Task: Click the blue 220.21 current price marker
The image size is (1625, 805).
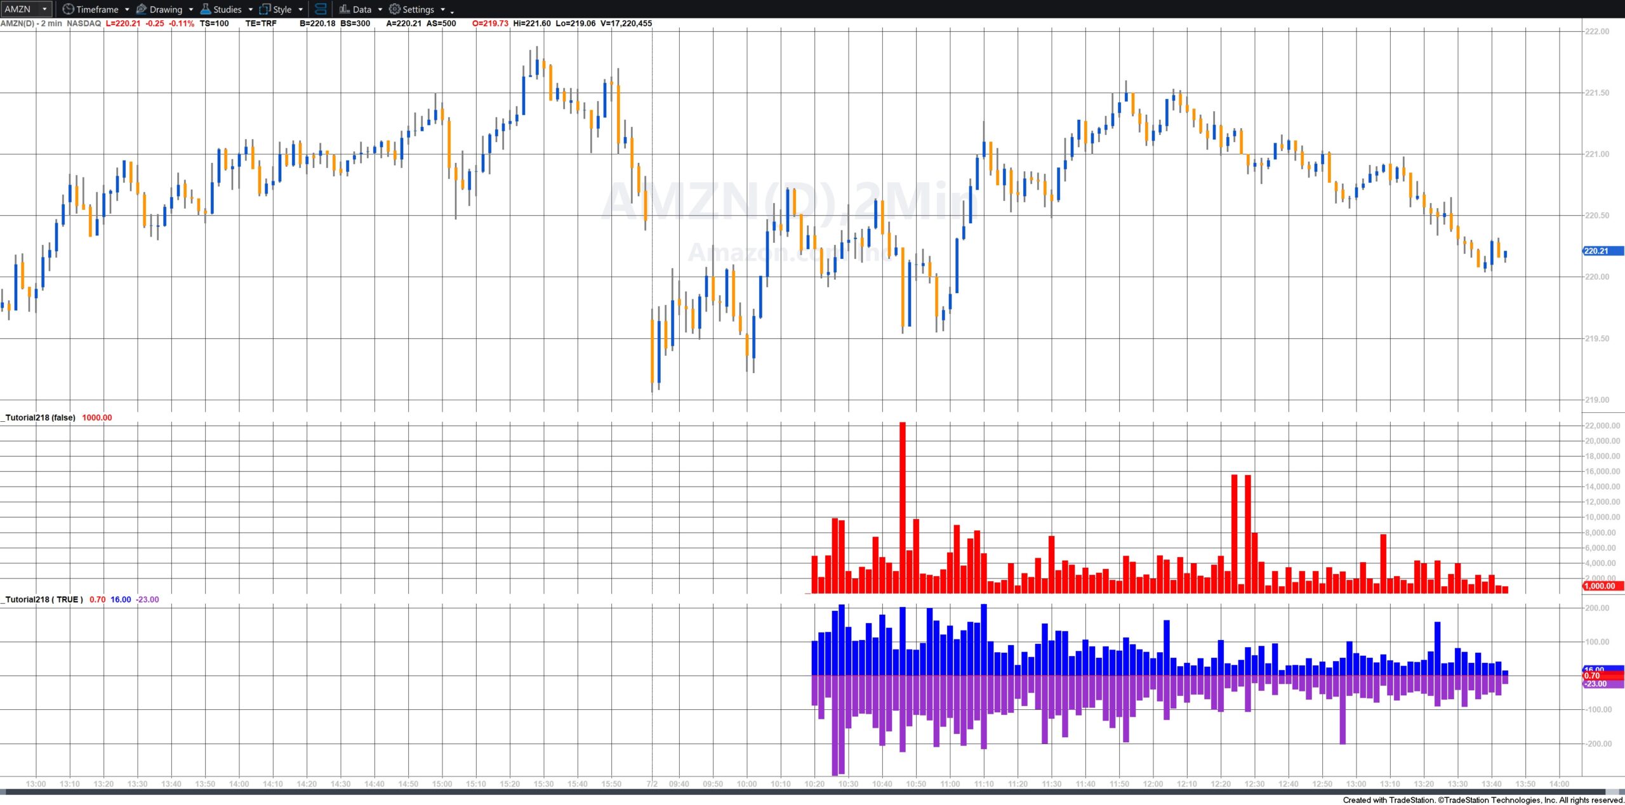Action: (x=1603, y=251)
